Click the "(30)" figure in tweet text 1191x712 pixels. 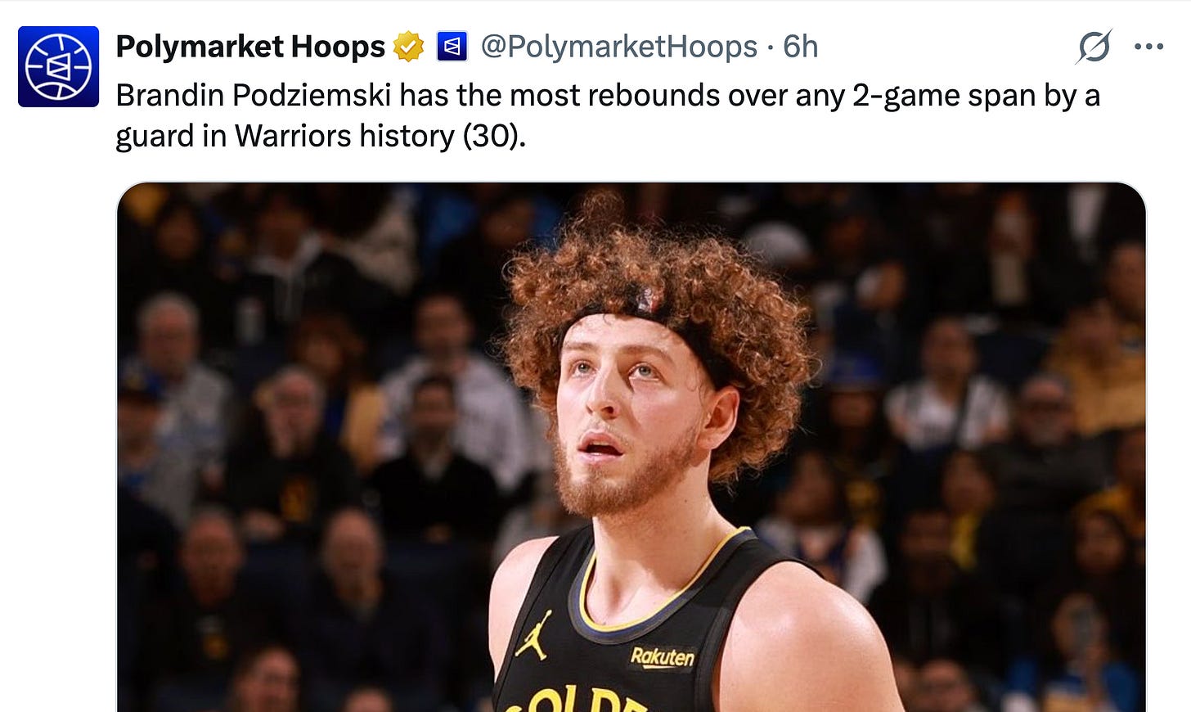[493, 136]
